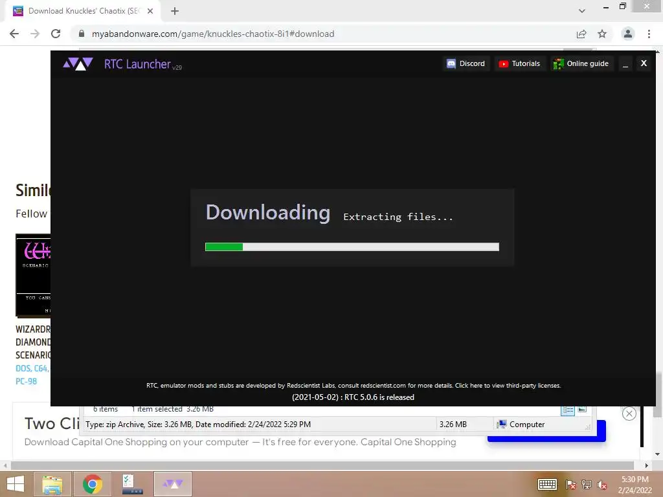Click the '3.26 MB' size cell in Explorer

[453, 425]
